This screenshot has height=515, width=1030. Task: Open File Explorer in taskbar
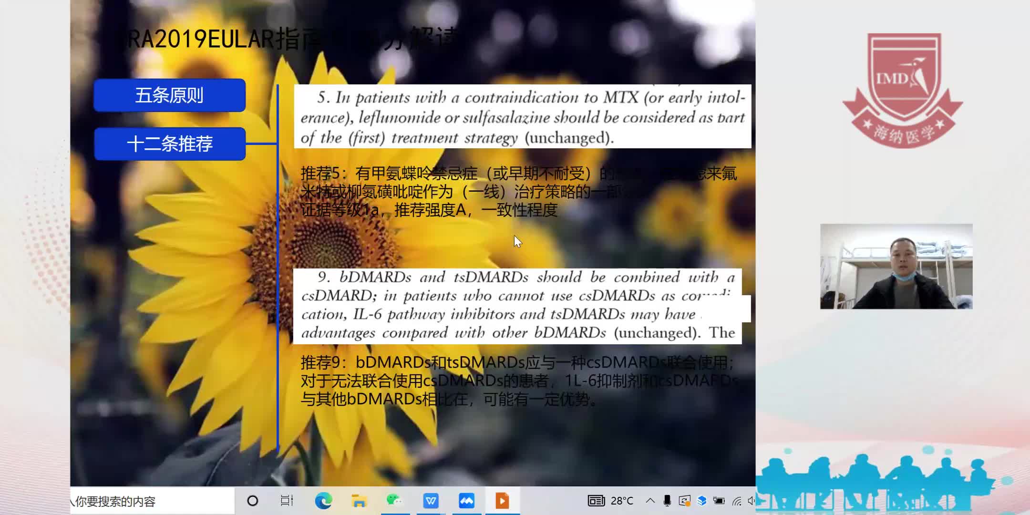(359, 501)
